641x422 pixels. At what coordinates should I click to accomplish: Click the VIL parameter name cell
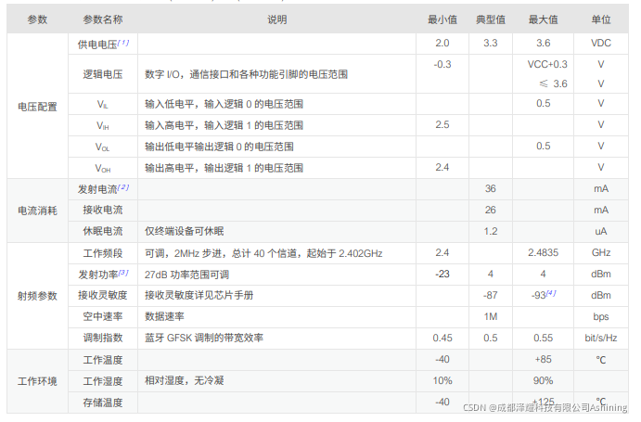coord(103,105)
